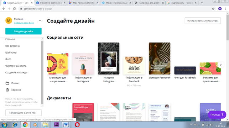Show hidden system tray icons
Image resolution: width=229 pixels, height=128 pixels.
[199, 125]
